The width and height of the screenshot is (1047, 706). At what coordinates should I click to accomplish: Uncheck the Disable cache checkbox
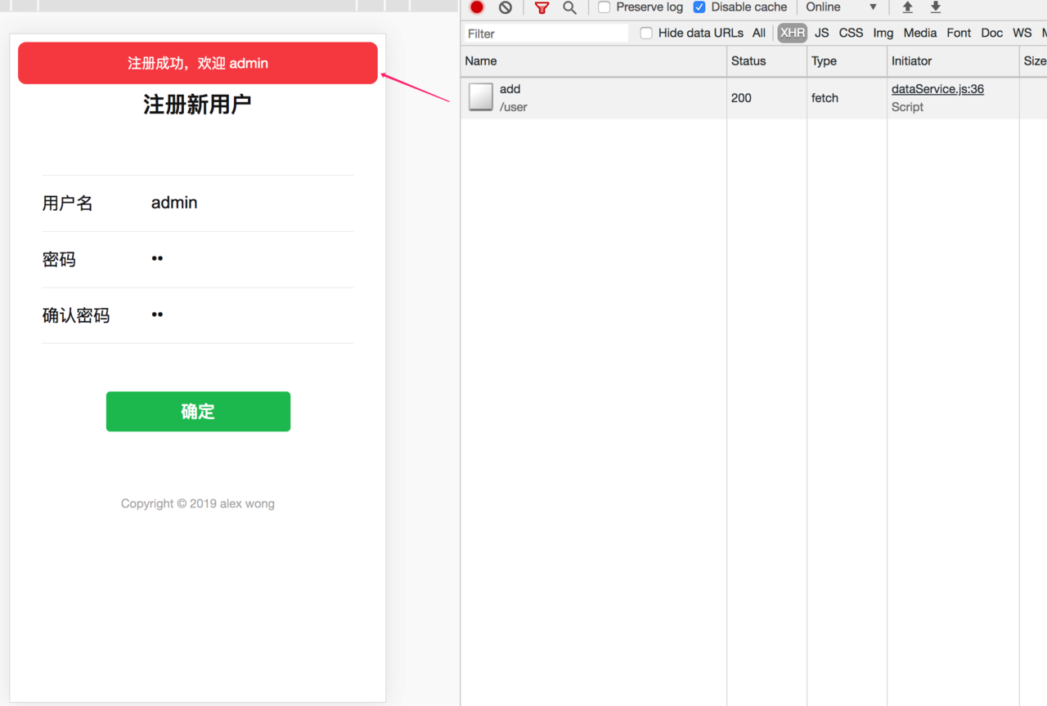coord(699,7)
